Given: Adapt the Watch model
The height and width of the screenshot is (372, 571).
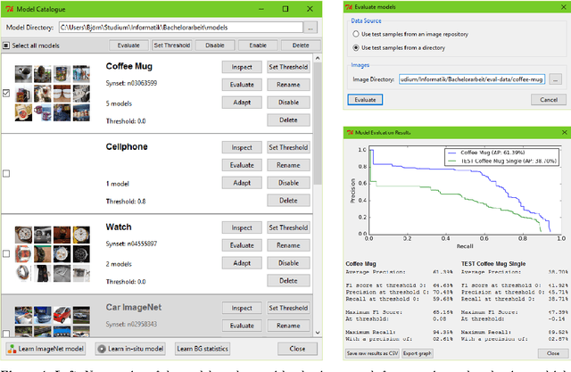Looking at the screenshot, I should coord(242,263).
